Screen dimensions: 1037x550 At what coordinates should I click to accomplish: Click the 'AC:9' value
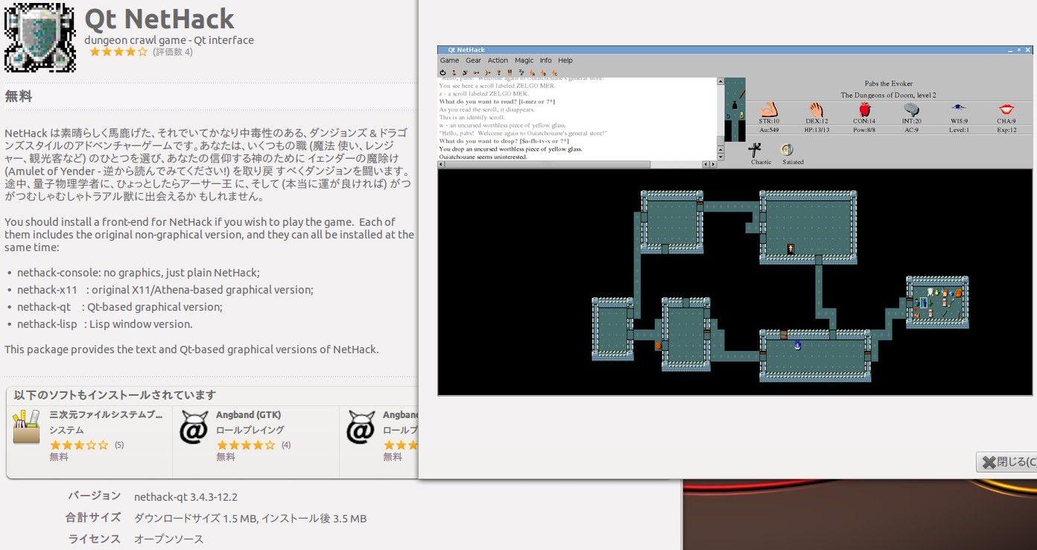click(x=911, y=130)
